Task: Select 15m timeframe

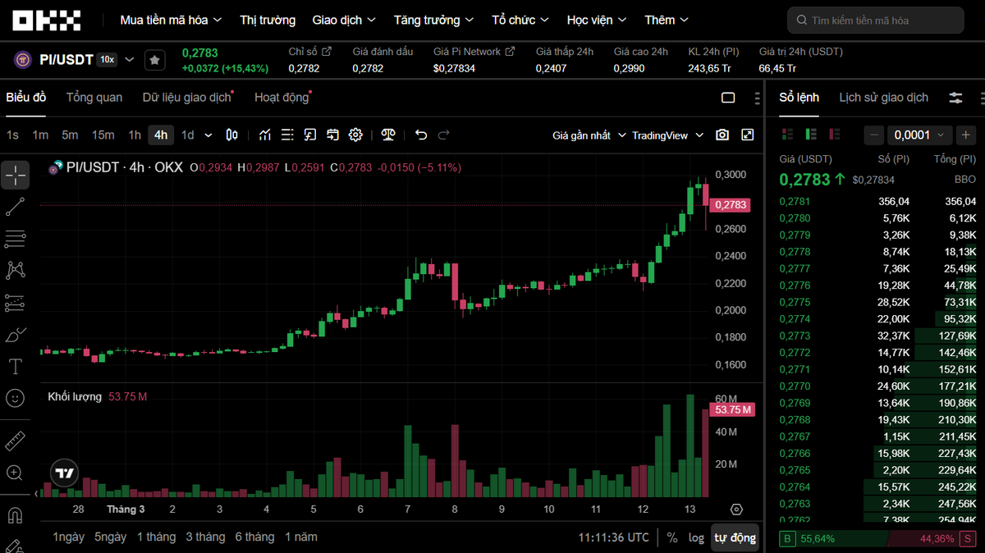Action: click(x=103, y=135)
